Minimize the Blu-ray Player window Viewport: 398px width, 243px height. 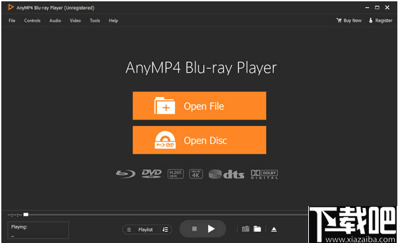click(x=367, y=8)
